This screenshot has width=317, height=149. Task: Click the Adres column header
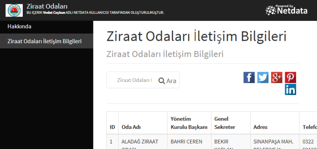(x=275, y=123)
